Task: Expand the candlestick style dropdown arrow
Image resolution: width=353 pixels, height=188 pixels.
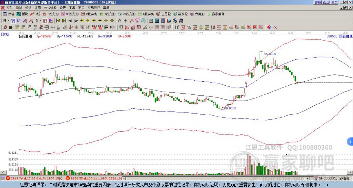Action: 40,21
